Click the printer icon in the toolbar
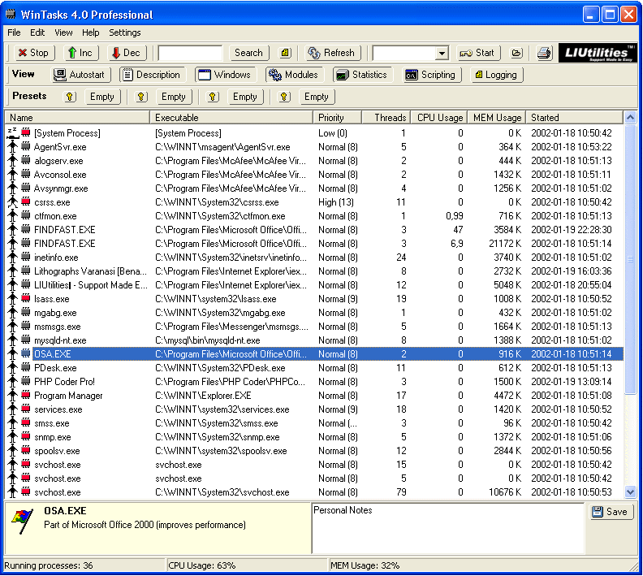This screenshot has width=643, height=576. click(x=545, y=53)
